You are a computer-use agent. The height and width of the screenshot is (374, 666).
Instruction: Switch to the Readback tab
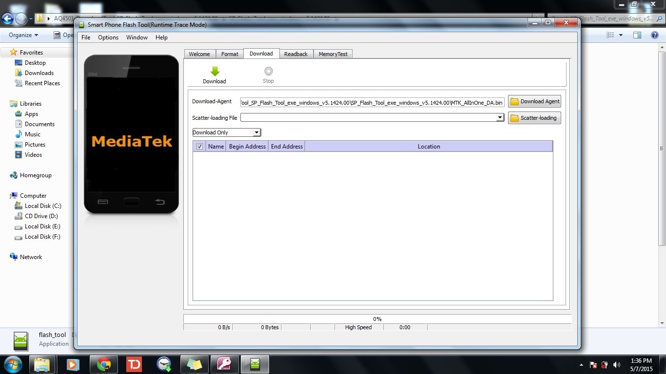[x=296, y=54]
